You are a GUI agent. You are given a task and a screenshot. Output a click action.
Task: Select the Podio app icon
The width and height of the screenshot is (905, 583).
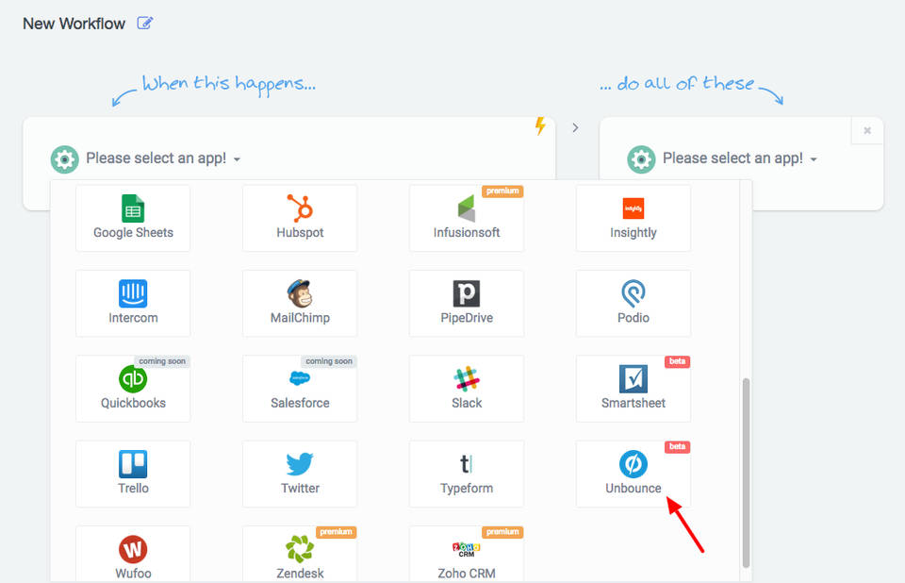[x=633, y=293]
